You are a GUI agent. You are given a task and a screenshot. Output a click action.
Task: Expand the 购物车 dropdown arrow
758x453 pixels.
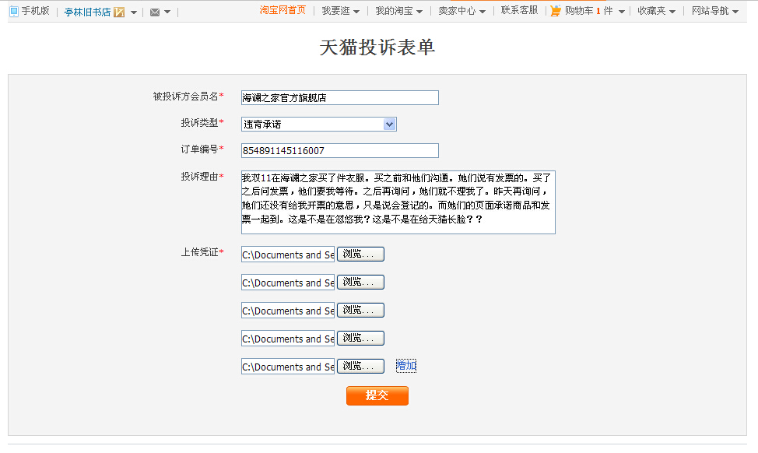(621, 12)
